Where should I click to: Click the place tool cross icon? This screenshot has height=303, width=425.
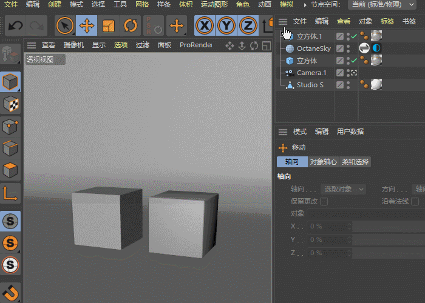tap(177, 25)
